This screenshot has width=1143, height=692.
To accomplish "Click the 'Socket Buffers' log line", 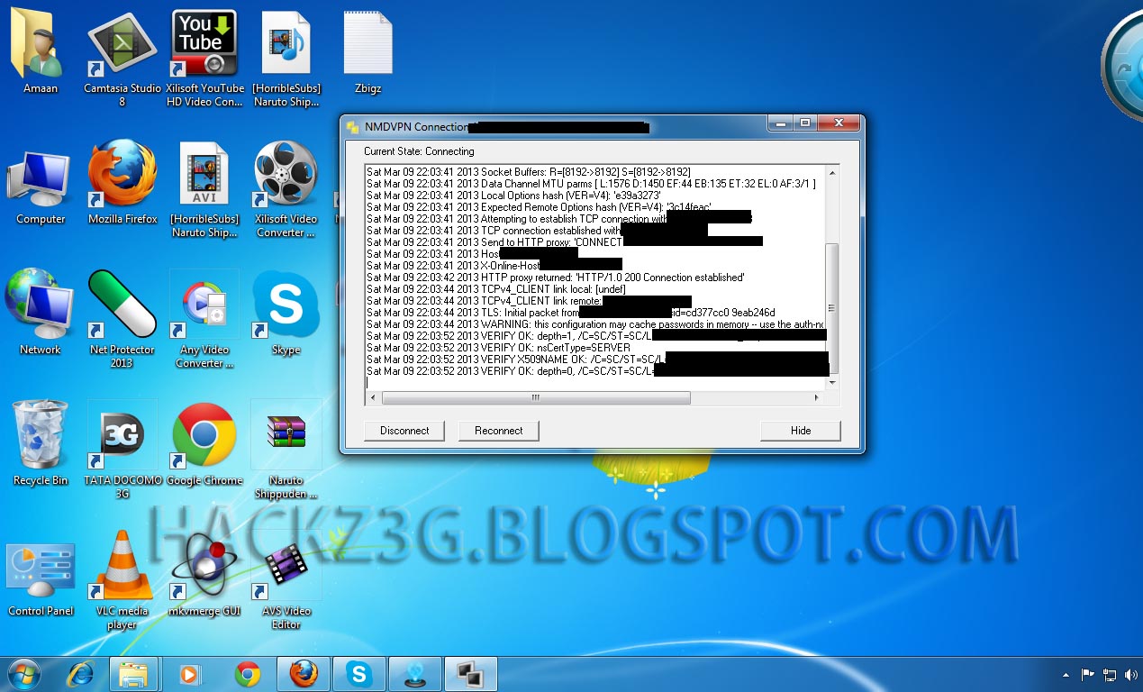I will [x=529, y=172].
